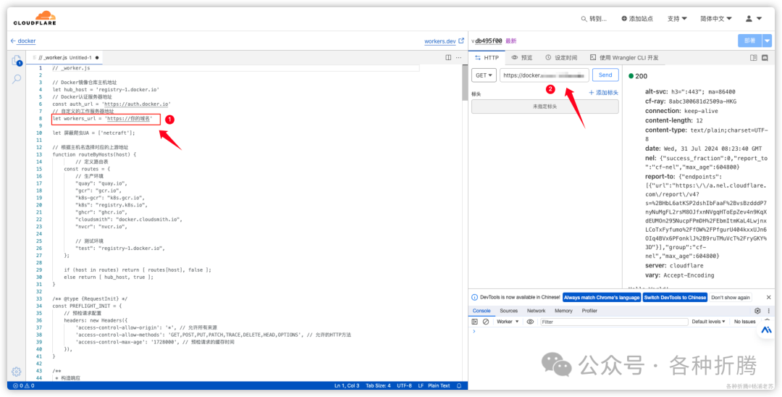Select the Network tab in DevTools
782x397 pixels.
click(x=536, y=311)
